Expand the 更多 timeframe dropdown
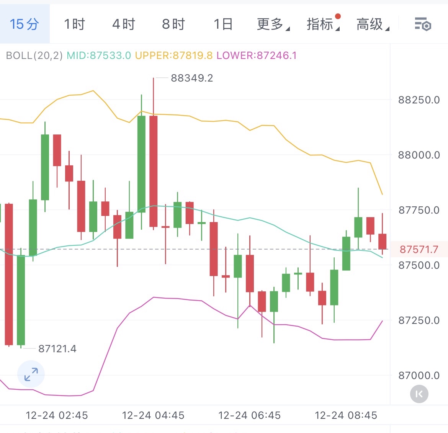448x433 pixels. click(x=273, y=24)
